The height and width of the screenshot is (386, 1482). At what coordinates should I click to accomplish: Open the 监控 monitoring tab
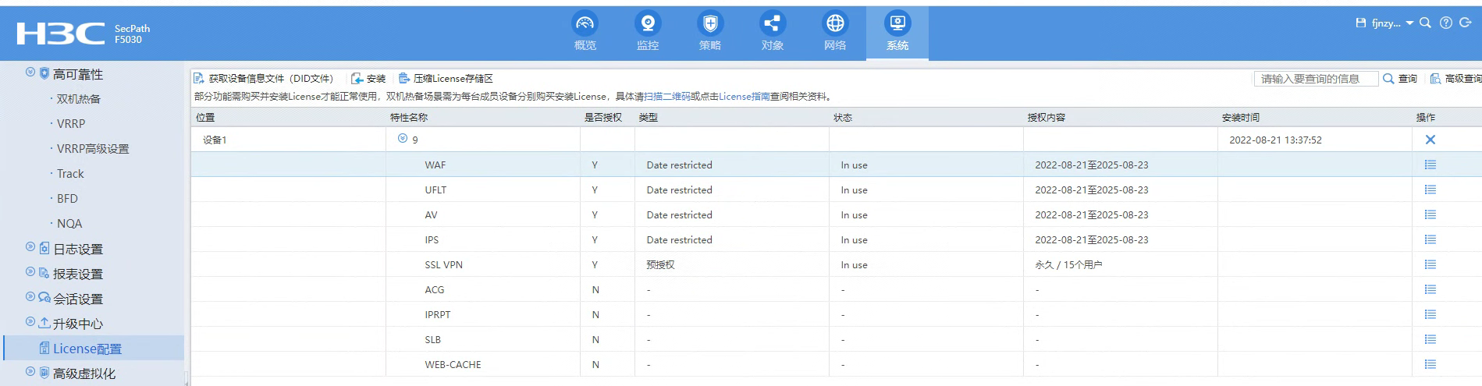(x=647, y=32)
